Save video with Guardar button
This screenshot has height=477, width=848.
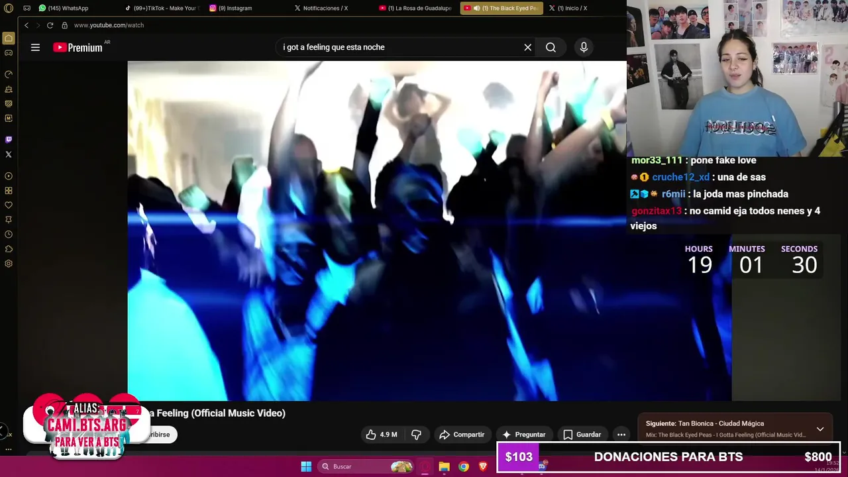coord(582,435)
